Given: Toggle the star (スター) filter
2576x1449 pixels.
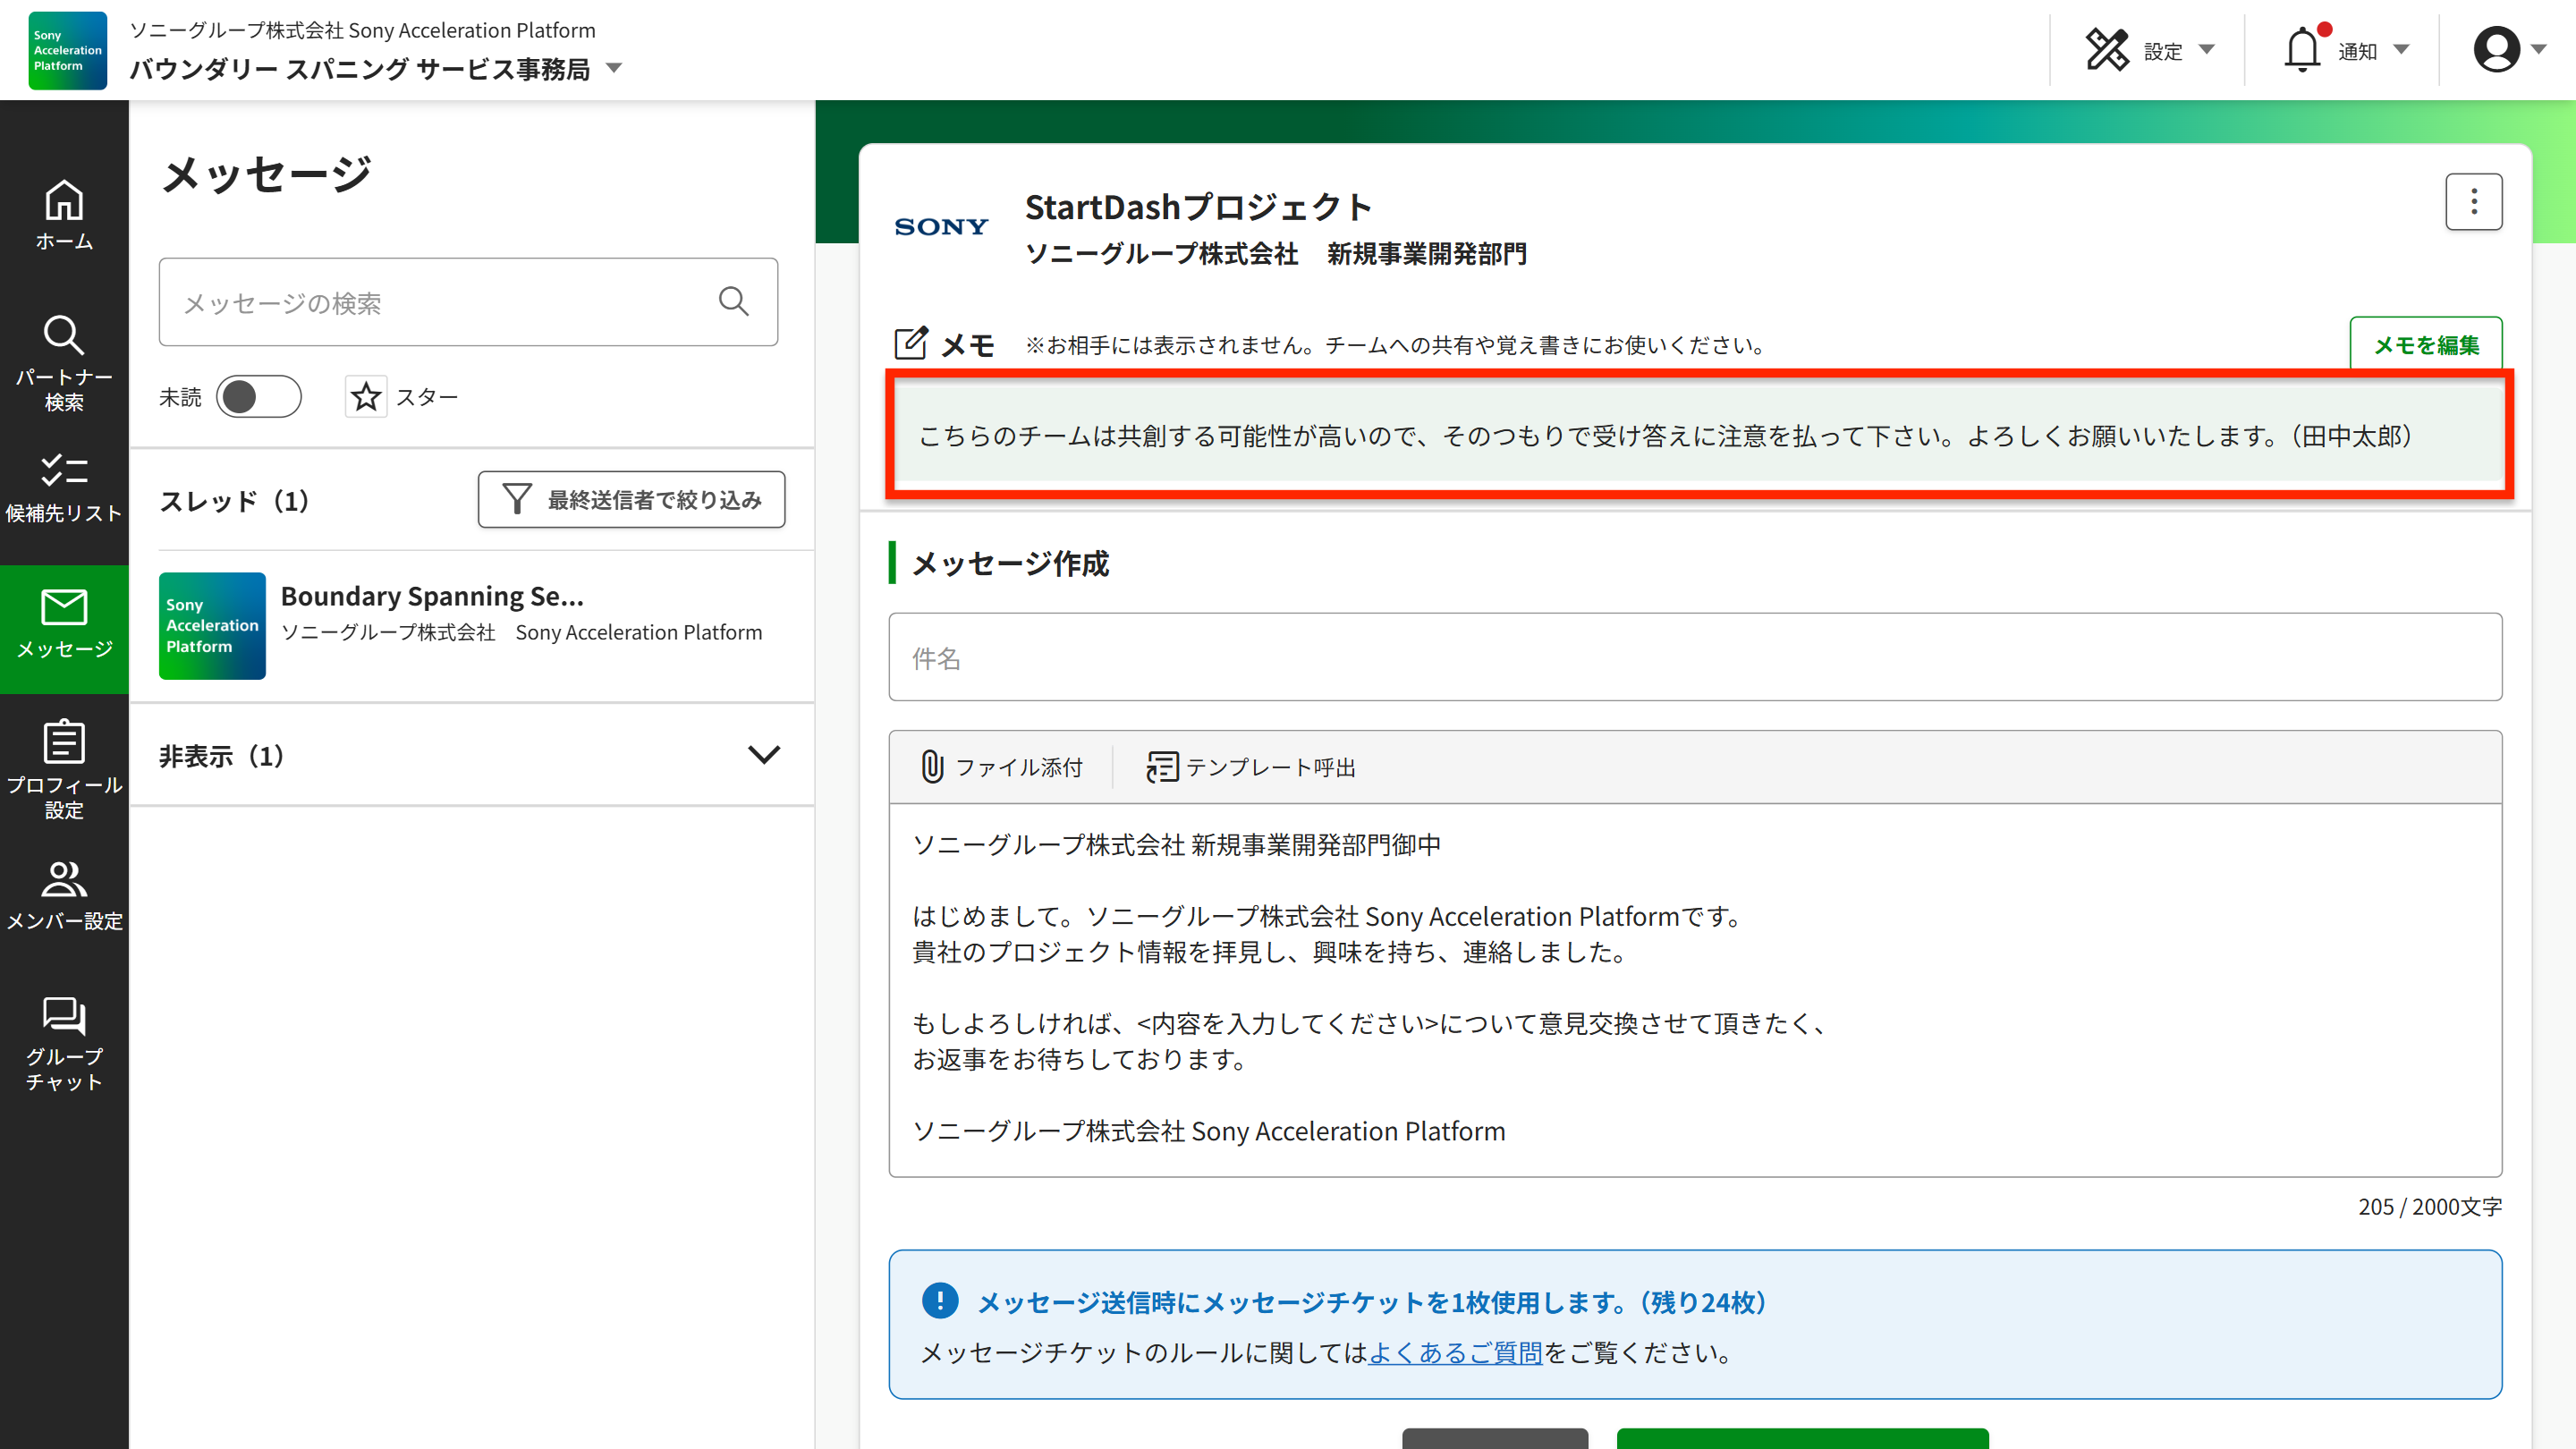Looking at the screenshot, I should click(366, 397).
